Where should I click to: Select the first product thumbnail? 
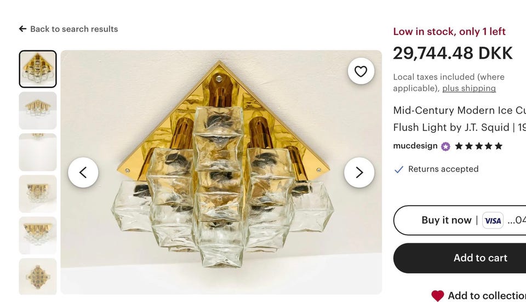(x=38, y=69)
